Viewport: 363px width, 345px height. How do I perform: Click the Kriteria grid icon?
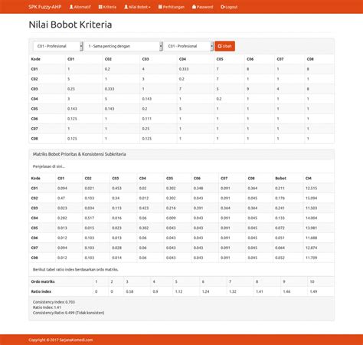tap(100, 7)
